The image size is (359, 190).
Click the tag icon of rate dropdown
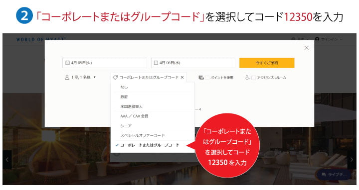click(115, 78)
